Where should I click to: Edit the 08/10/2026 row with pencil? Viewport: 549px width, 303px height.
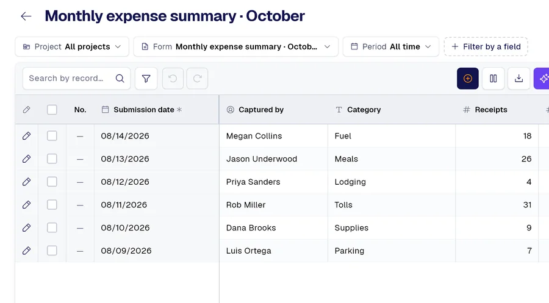(x=27, y=228)
